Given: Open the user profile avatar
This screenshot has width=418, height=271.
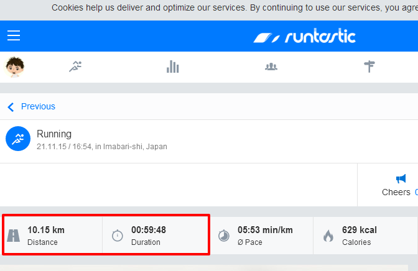Looking at the screenshot, I should 15,67.
